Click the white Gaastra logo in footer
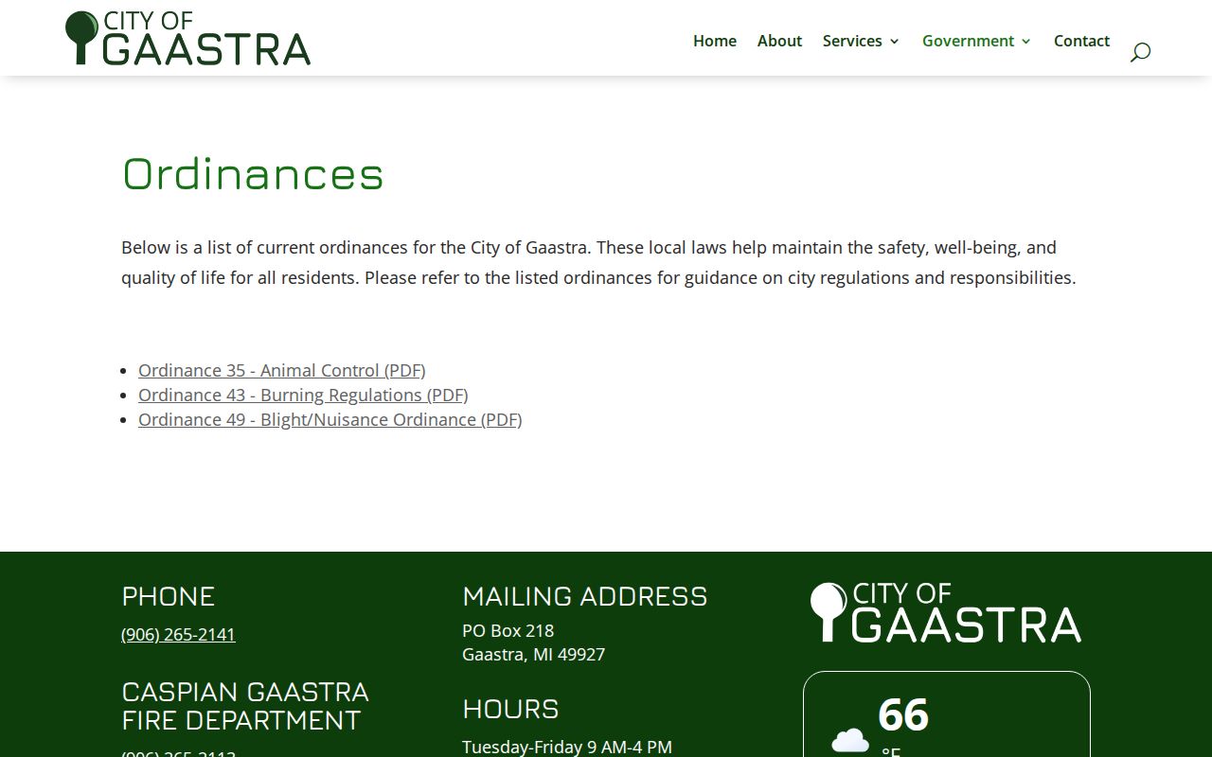 pos(946,612)
